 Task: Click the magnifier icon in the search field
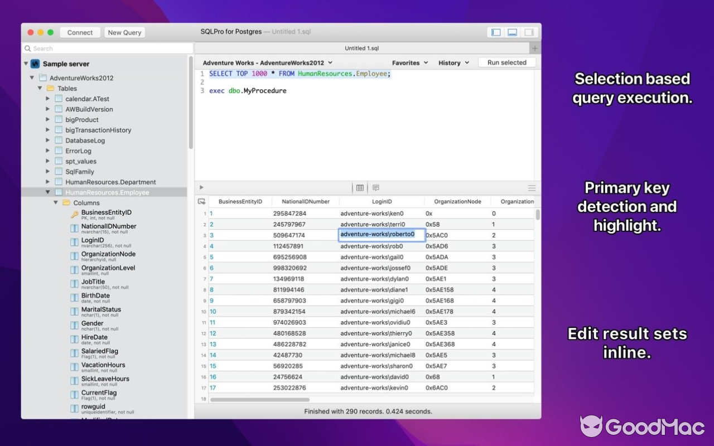pyautogui.click(x=28, y=49)
